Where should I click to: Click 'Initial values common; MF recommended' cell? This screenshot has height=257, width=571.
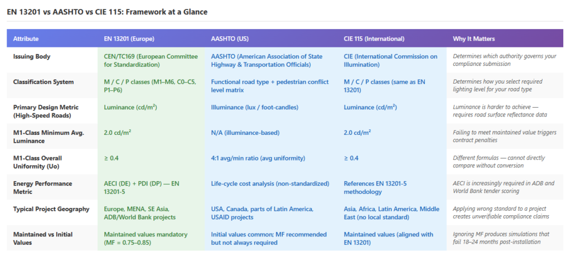tap(269, 238)
